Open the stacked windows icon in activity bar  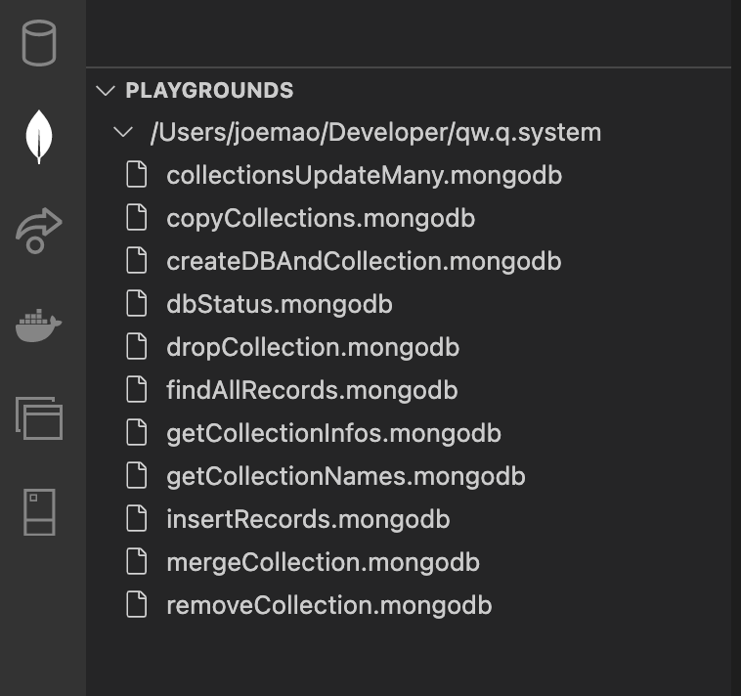coord(39,417)
